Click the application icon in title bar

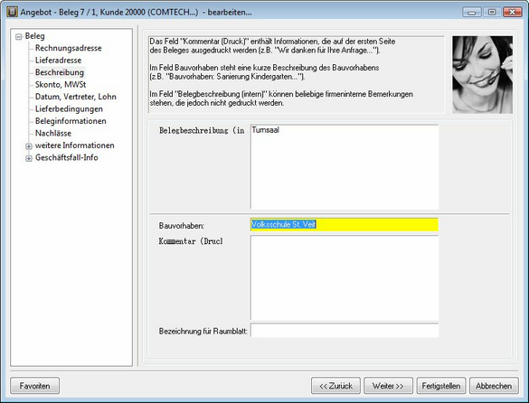coord(12,12)
